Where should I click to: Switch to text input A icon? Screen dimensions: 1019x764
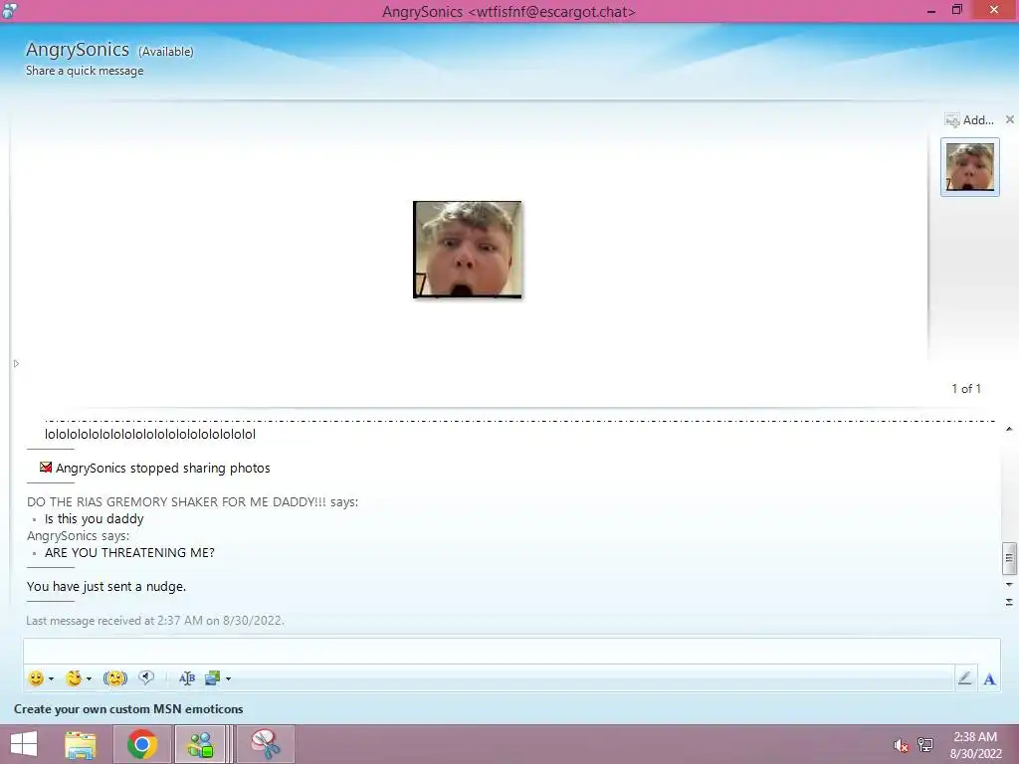(989, 678)
